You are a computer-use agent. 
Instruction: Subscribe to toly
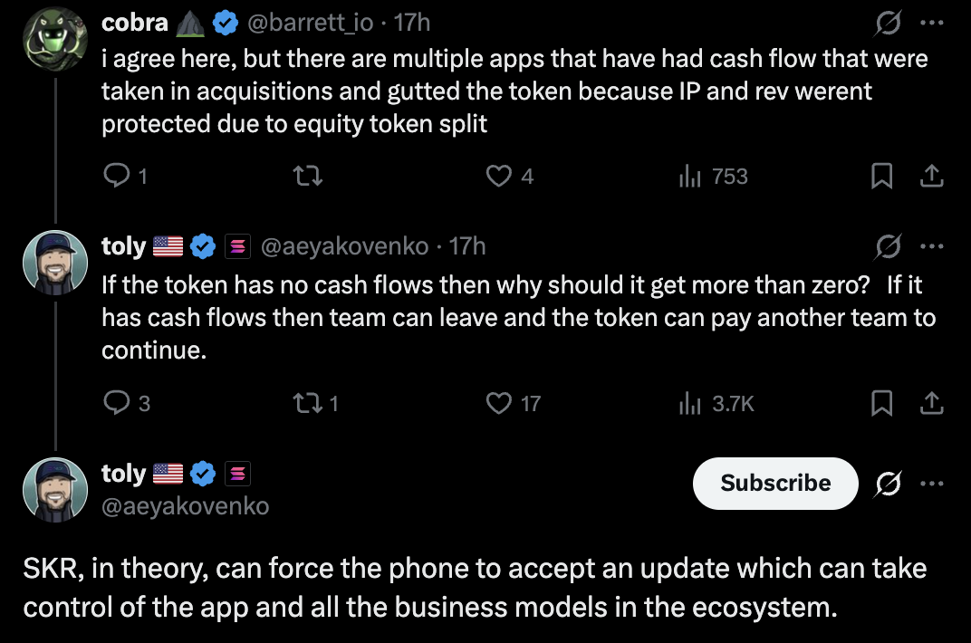tap(775, 484)
